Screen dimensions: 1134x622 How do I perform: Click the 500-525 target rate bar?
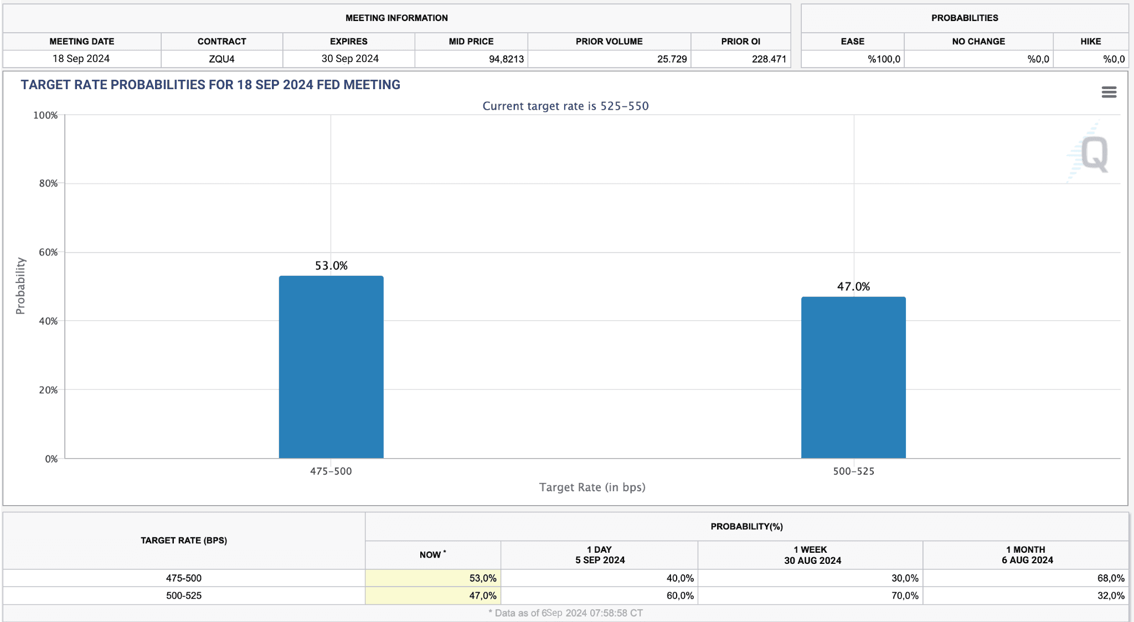(853, 377)
